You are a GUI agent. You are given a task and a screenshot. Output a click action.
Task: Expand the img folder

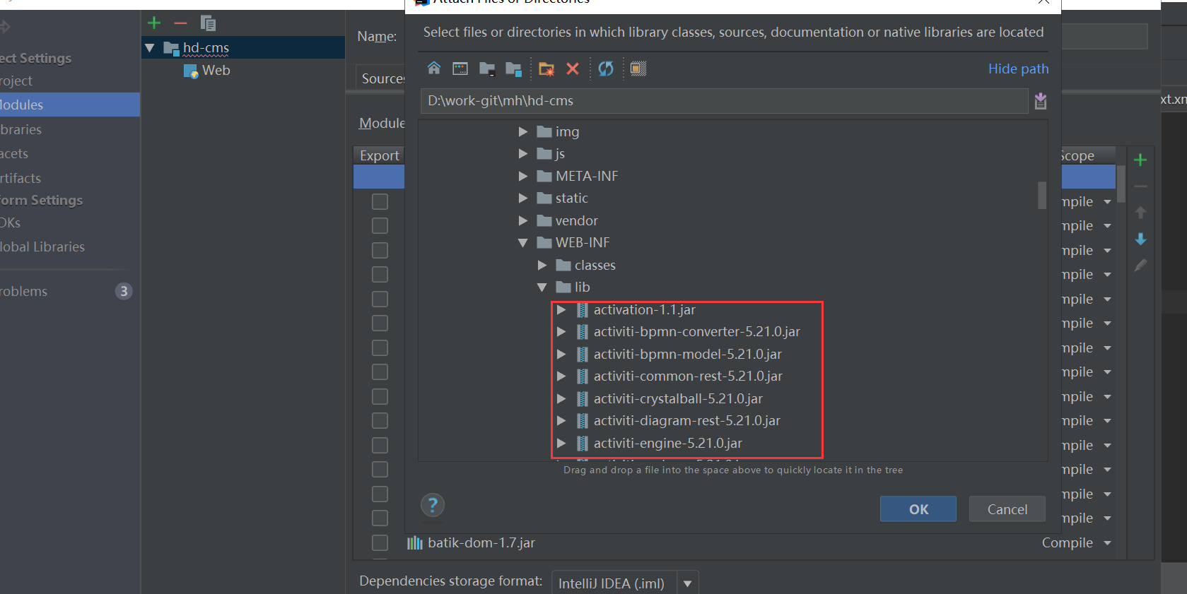point(523,131)
